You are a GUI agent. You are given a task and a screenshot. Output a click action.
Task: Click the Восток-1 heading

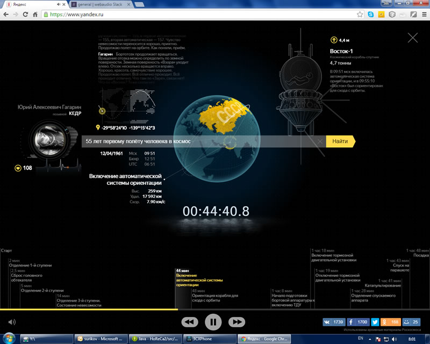(341, 51)
